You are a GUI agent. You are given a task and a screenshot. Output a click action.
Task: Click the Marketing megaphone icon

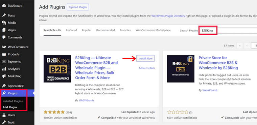(4, 76)
